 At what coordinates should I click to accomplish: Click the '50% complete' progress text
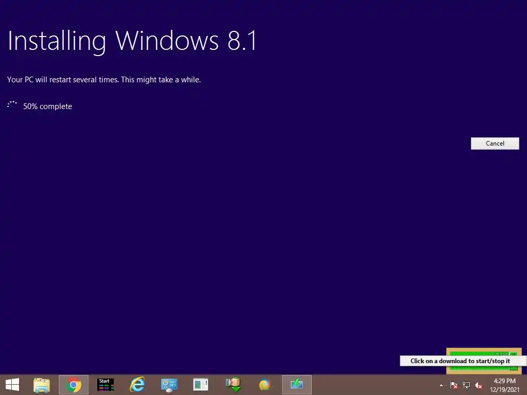47,106
